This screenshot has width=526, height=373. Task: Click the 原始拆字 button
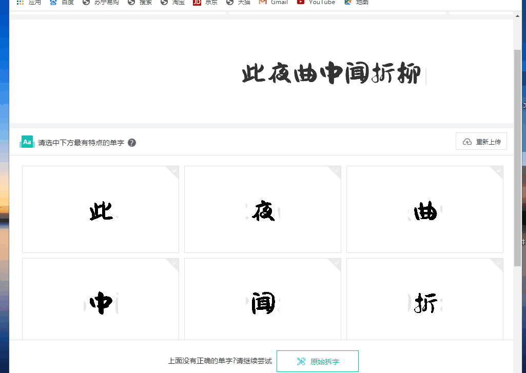point(317,361)
